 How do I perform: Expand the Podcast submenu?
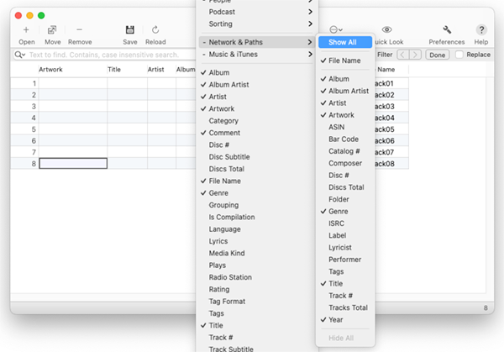tap(257, 12)
